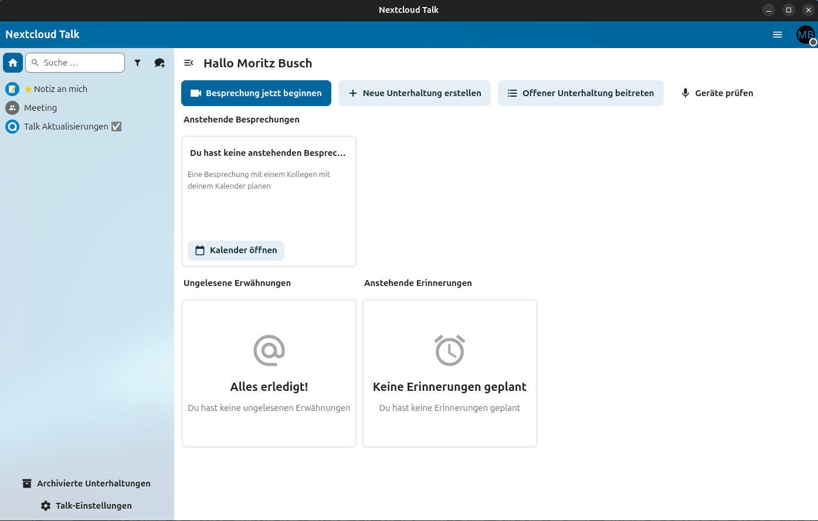Open the calendar using Kalender öffnen
The width and height of the screenshot is (818, 521).
(x=236, y=250)
